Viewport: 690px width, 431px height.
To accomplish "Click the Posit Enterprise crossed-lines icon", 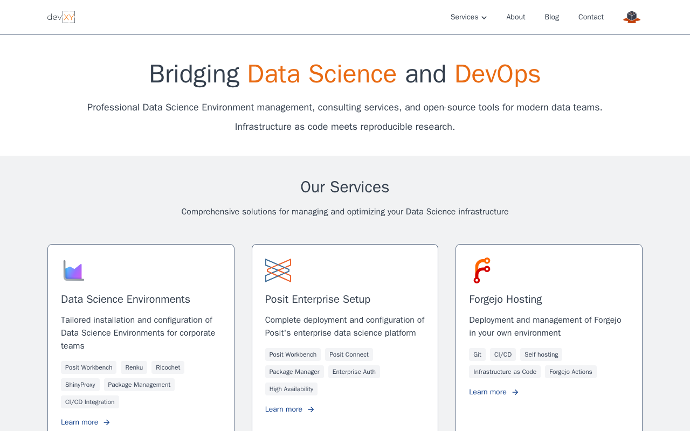I will point(278,270).
